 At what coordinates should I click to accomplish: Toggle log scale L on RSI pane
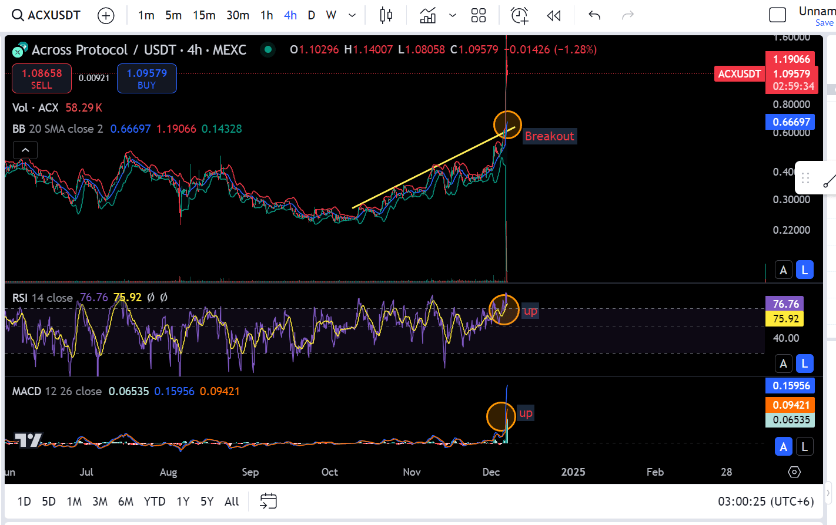pos(804,364)
